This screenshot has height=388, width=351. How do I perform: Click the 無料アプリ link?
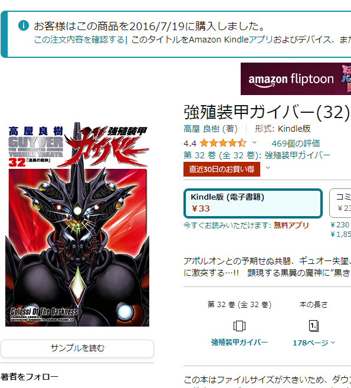pos(291,225)
